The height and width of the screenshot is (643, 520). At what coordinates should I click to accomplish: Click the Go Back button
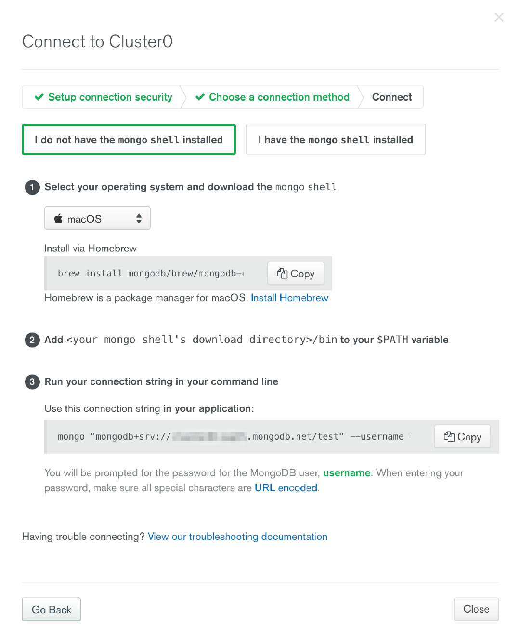point(52,610)
